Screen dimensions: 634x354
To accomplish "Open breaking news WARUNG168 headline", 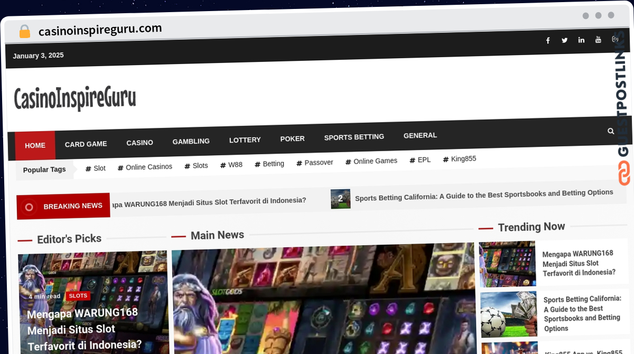I will coord(209,202).
